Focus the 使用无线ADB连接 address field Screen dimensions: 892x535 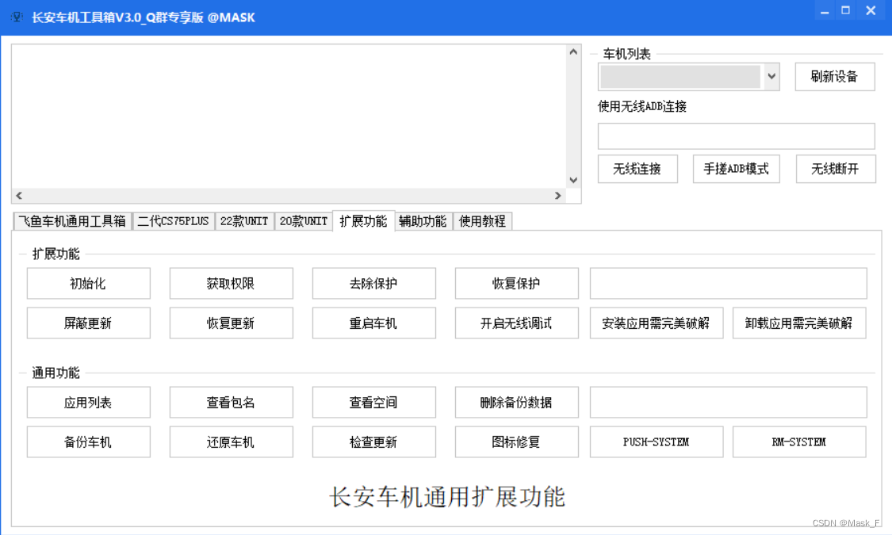pos(736,136)
